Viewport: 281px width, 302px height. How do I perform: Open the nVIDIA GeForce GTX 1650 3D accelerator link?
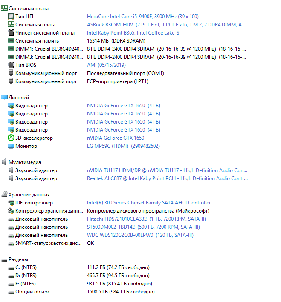pos(116,138)
